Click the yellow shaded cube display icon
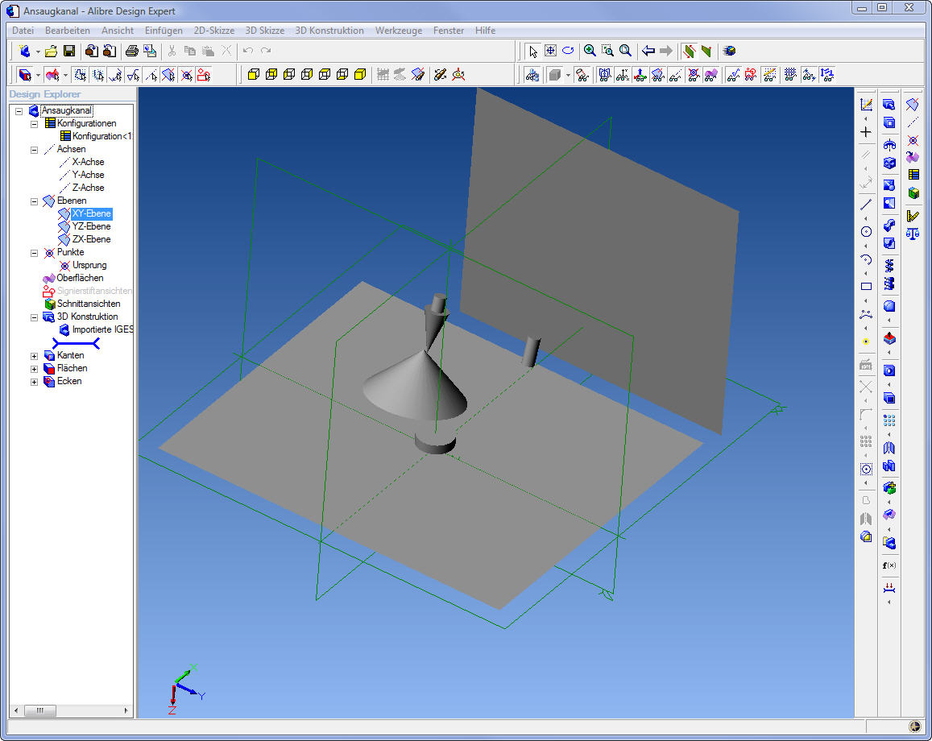 point(359,75)
